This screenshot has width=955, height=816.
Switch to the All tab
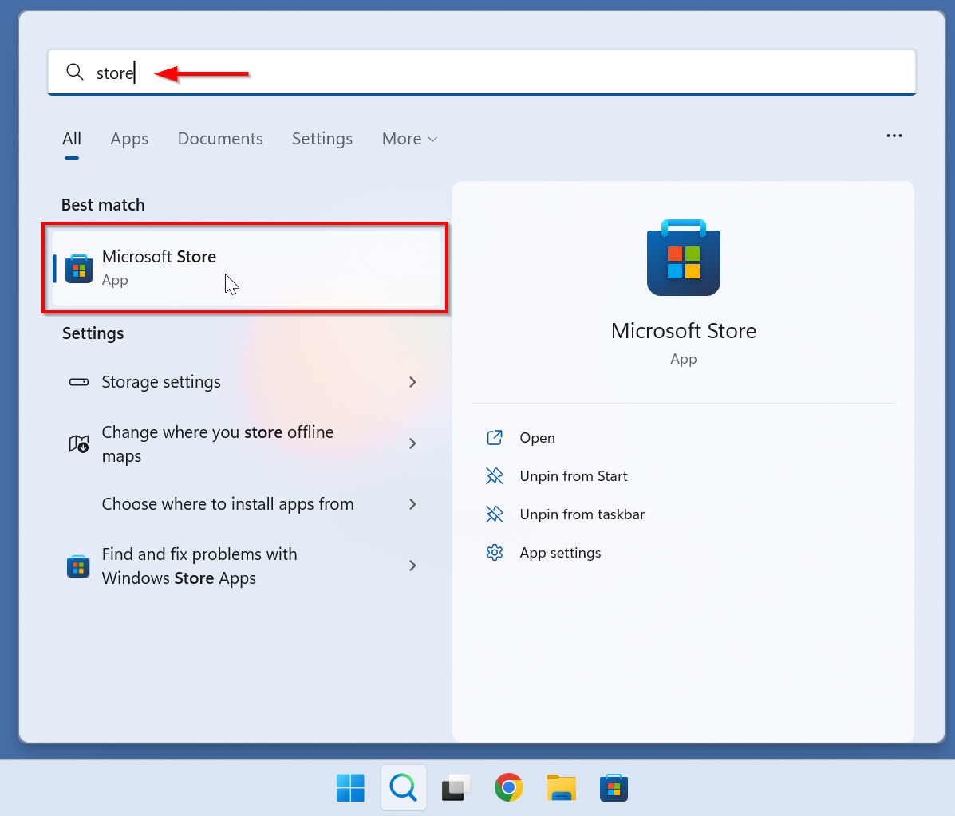coord(72,139)
